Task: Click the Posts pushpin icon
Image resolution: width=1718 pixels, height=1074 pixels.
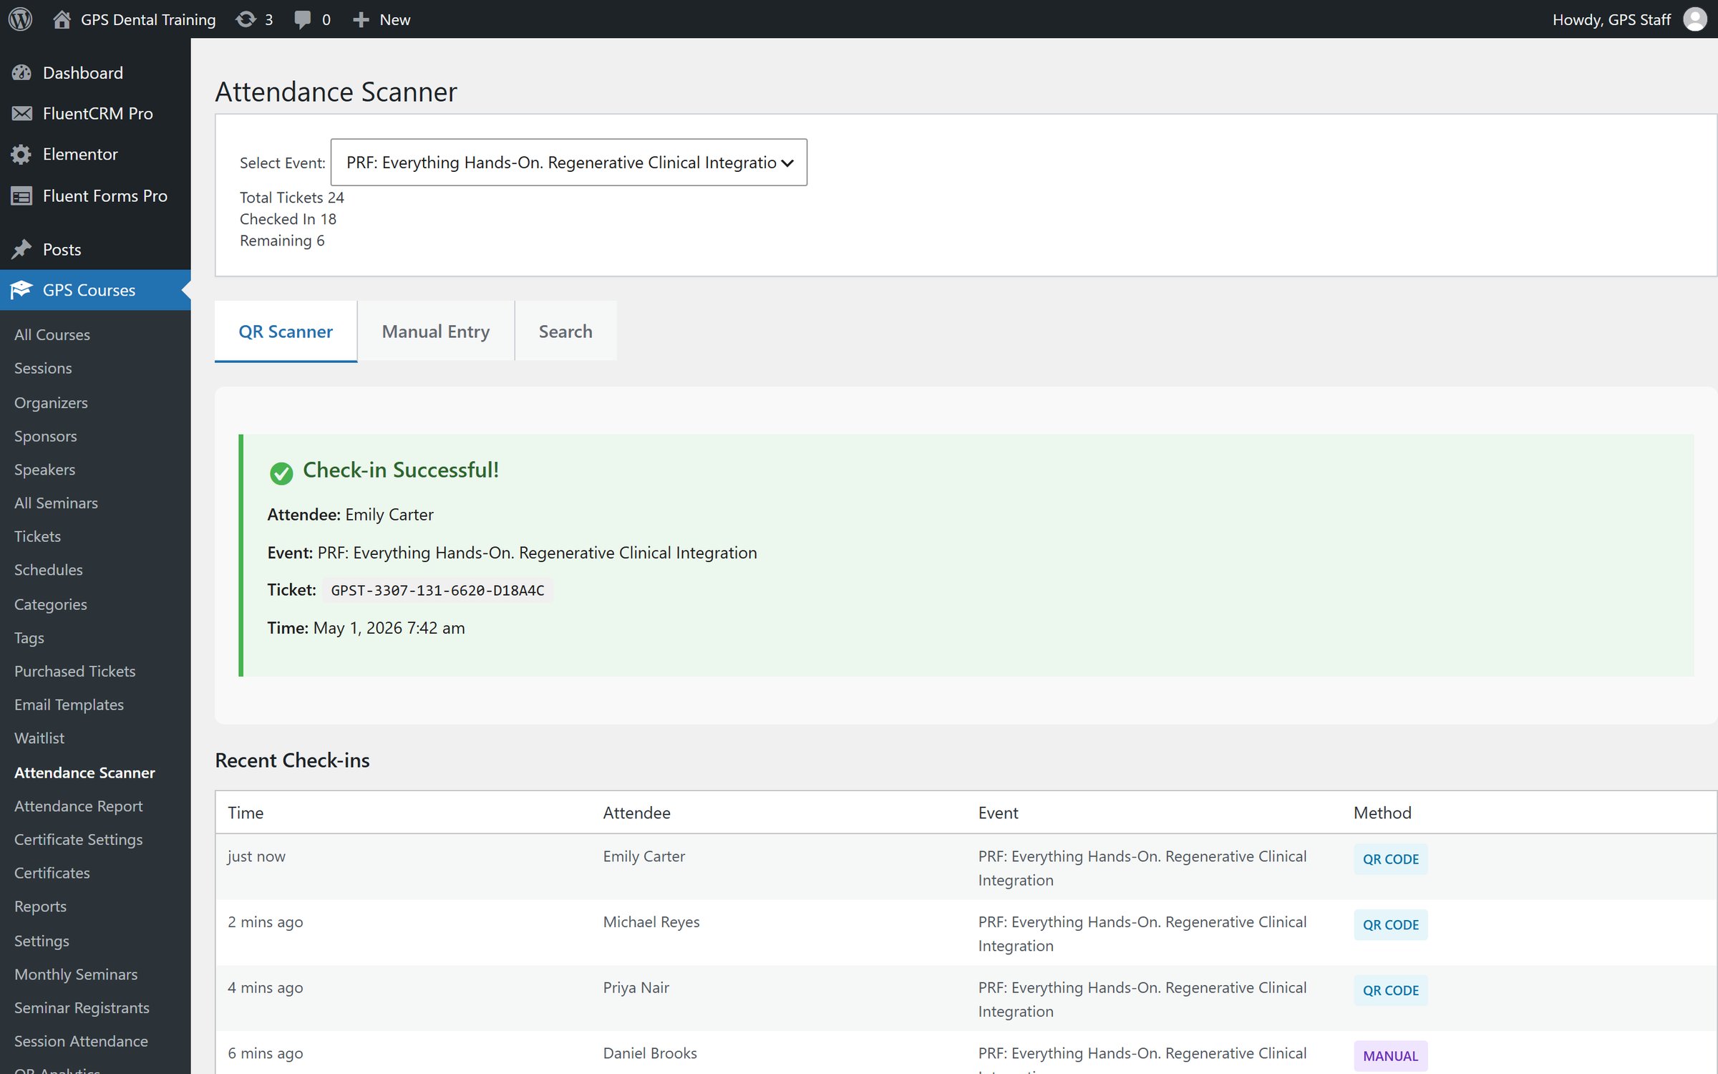Action: click(21, 249)
